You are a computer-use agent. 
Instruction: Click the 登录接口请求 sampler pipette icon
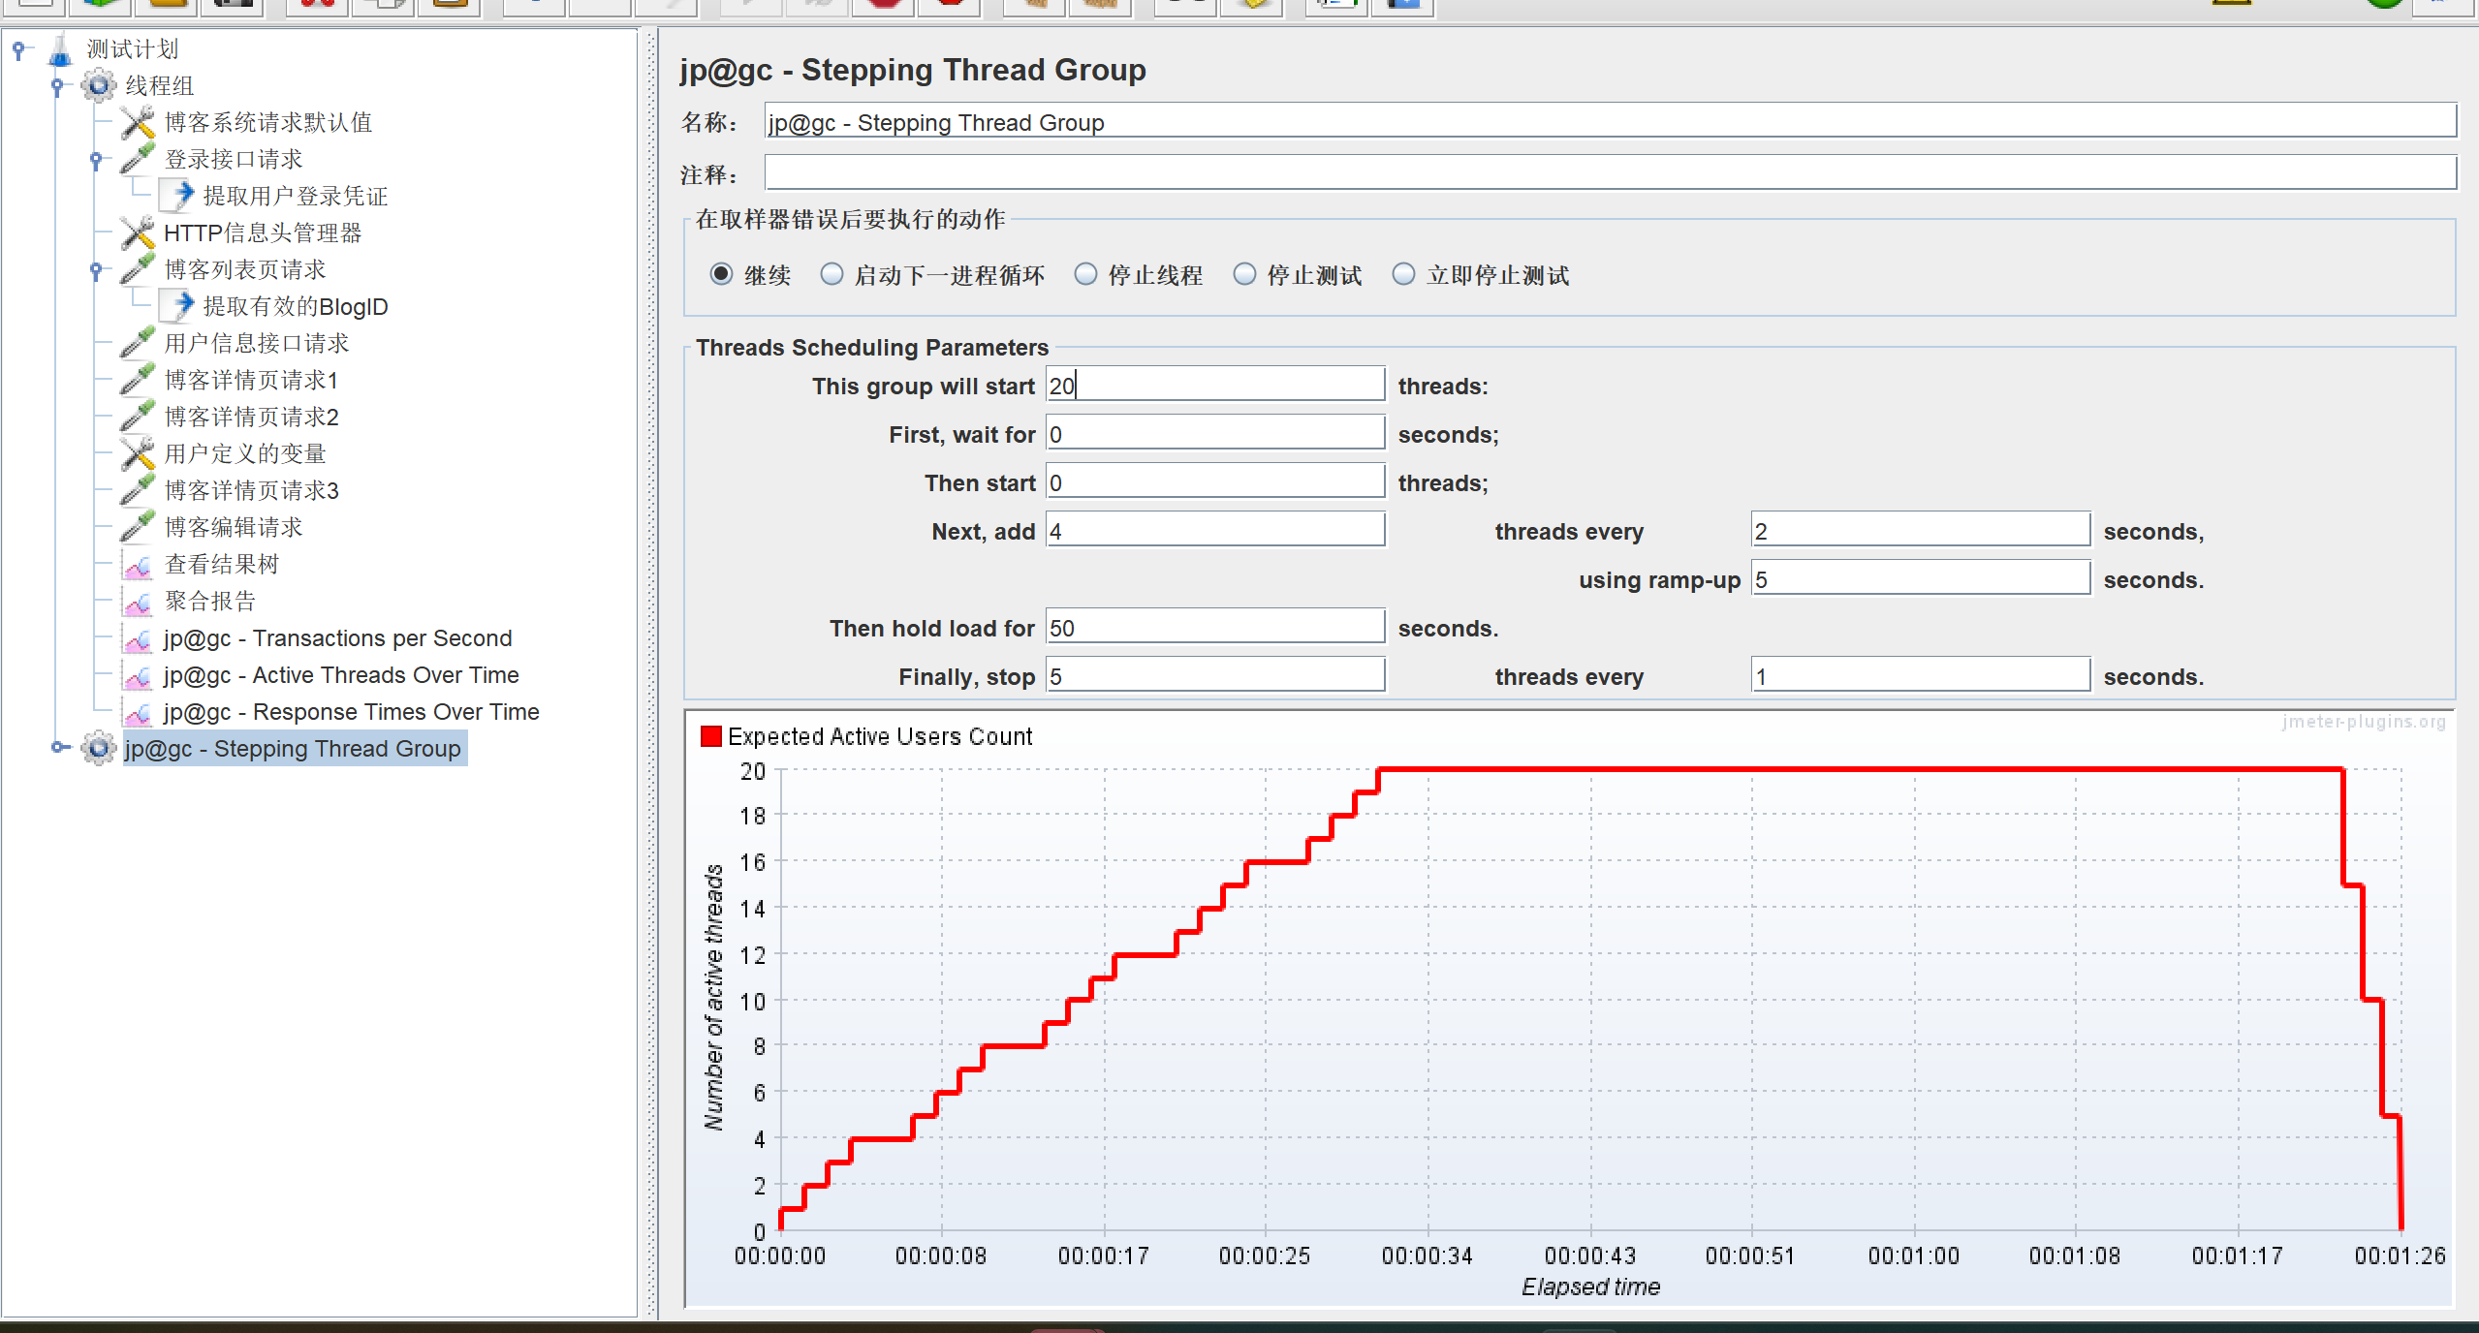(138, 159)
